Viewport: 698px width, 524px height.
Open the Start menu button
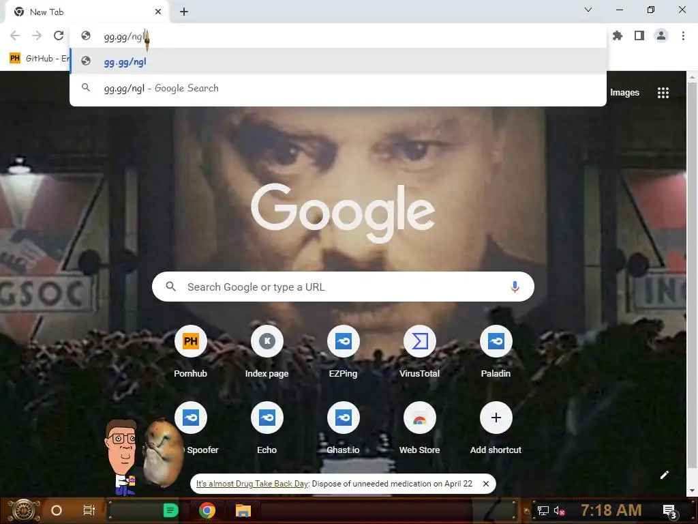point(23,510)
